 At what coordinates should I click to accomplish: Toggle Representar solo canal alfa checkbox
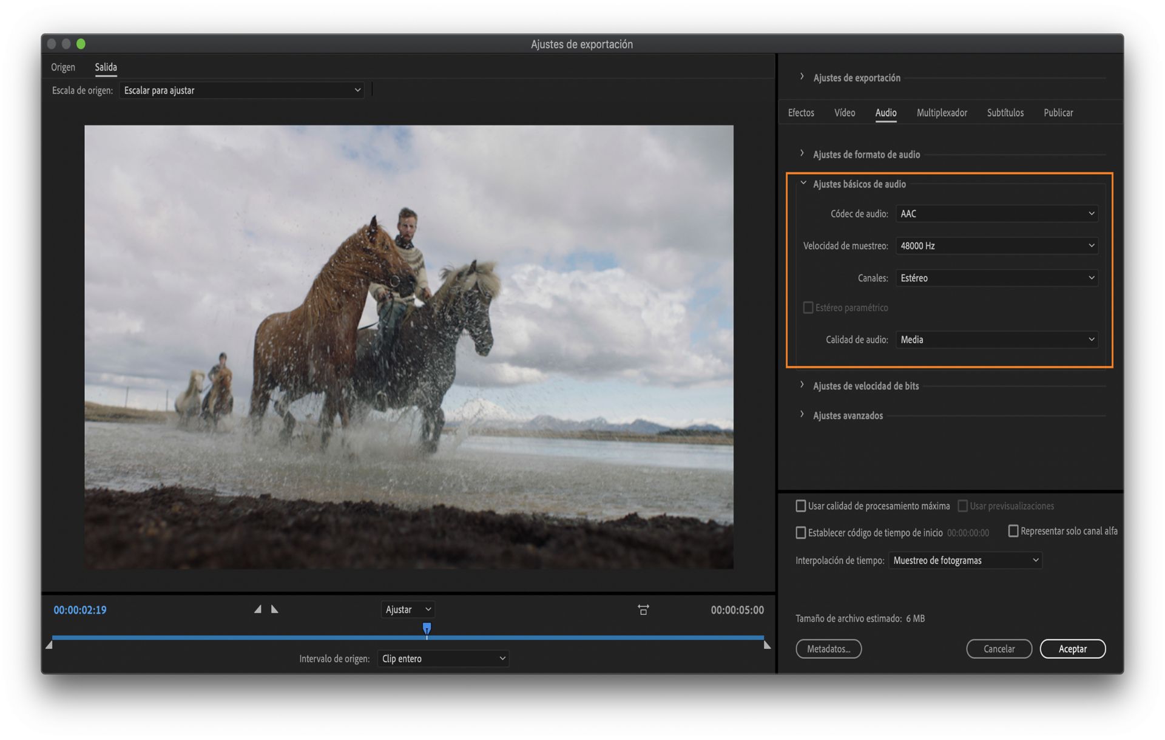(x=1013, y=531)
